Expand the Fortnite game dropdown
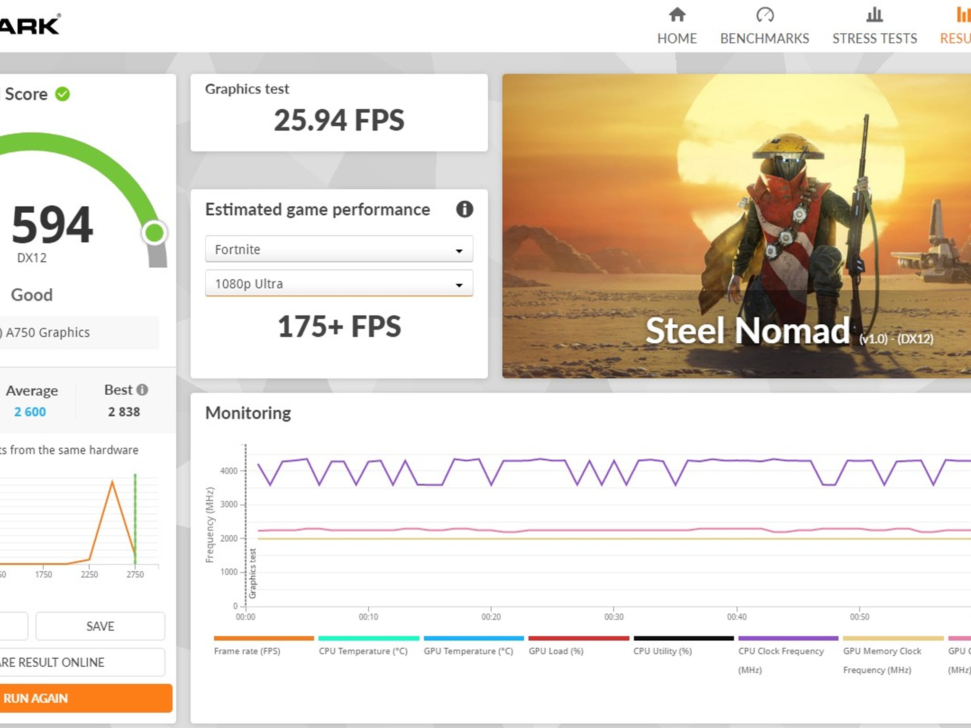The image size is (971, 728). [339, 249]
